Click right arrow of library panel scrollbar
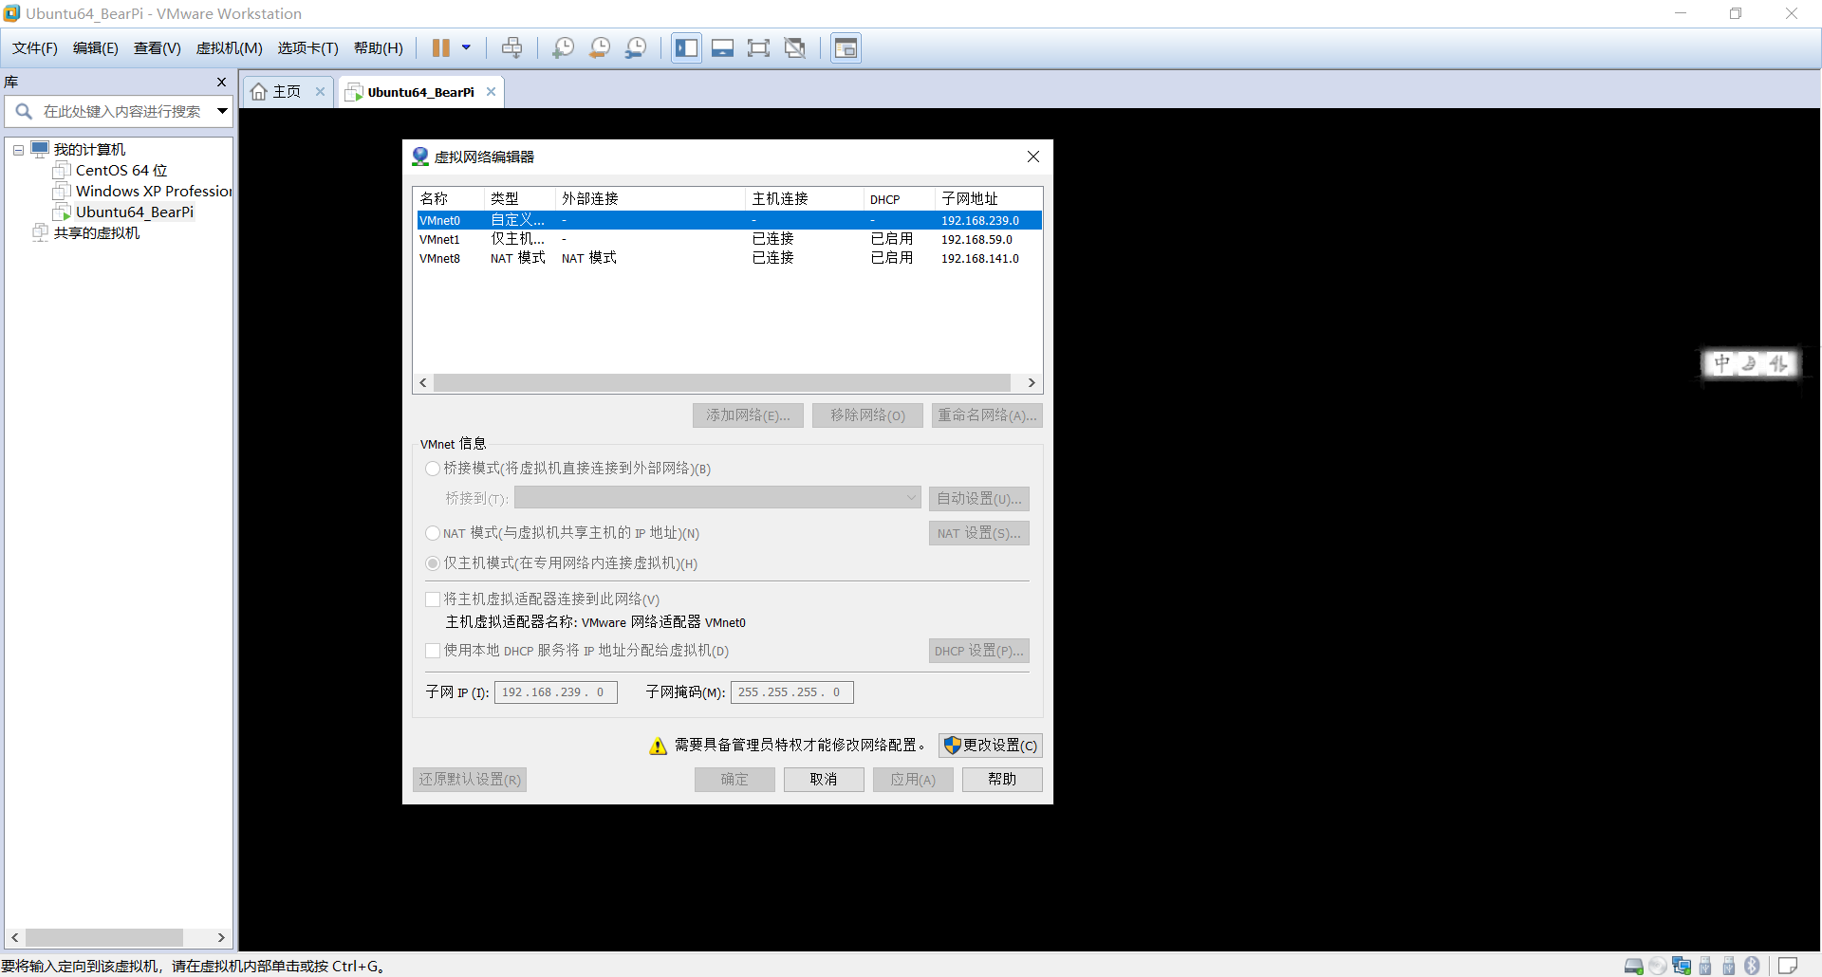 (221, 938)
